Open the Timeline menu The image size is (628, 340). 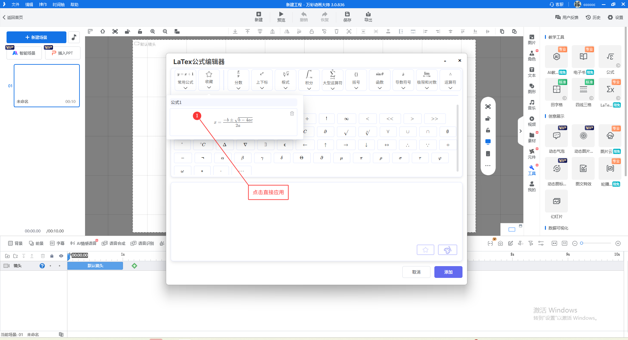click(x=59, y=5)
